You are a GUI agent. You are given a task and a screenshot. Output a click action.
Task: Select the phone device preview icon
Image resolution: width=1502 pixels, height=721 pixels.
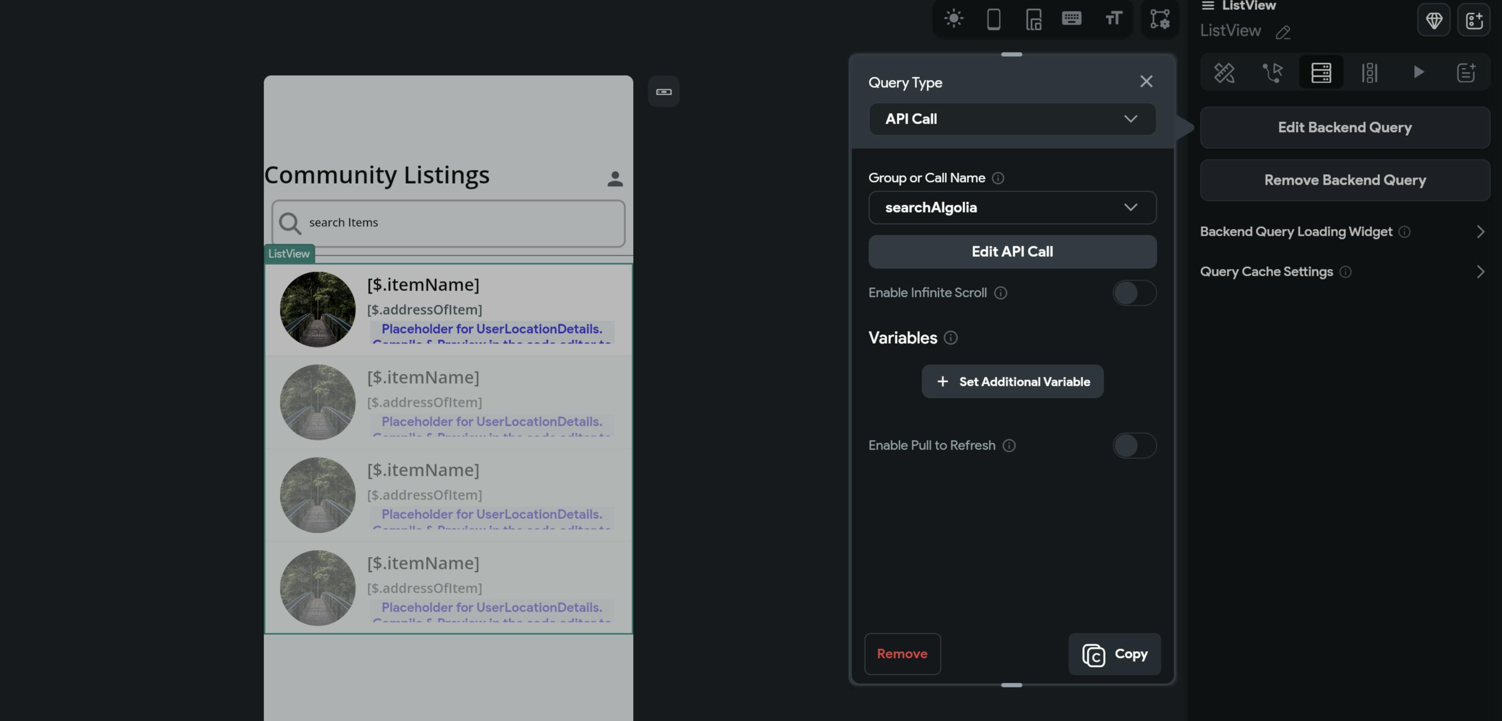[994, 18]
